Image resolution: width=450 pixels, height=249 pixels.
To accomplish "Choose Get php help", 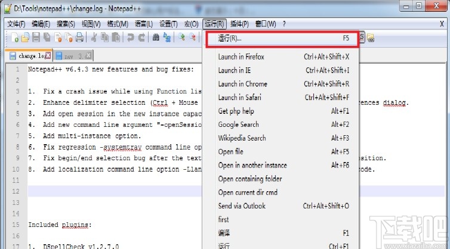I will [281, 111].
